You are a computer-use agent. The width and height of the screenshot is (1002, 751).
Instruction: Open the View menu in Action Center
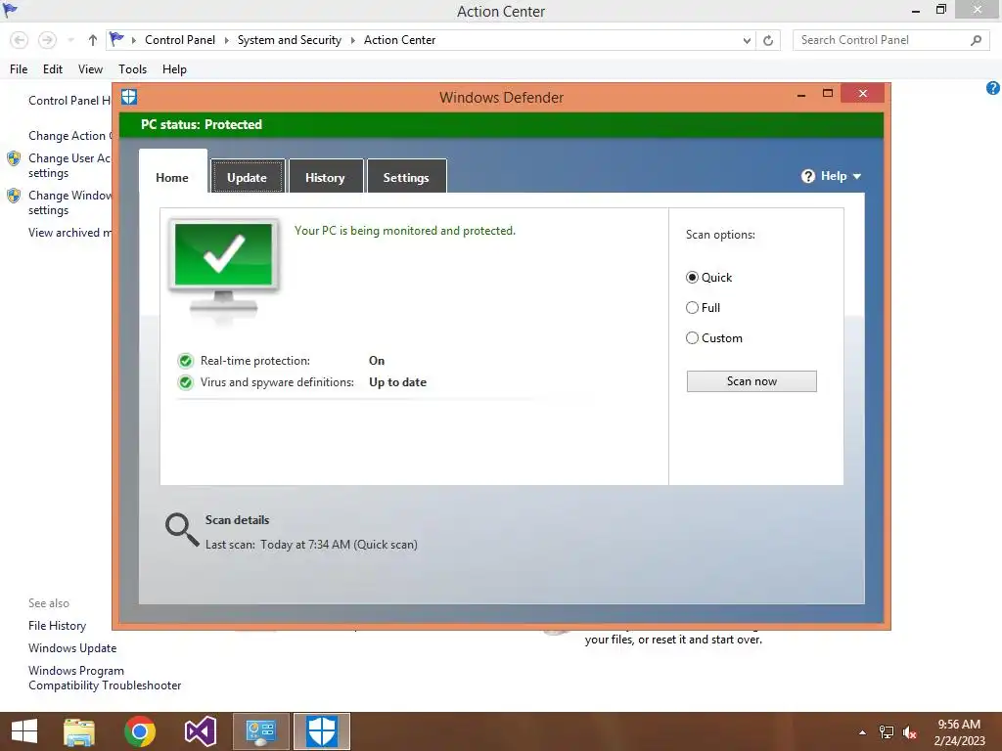(90, 69)
